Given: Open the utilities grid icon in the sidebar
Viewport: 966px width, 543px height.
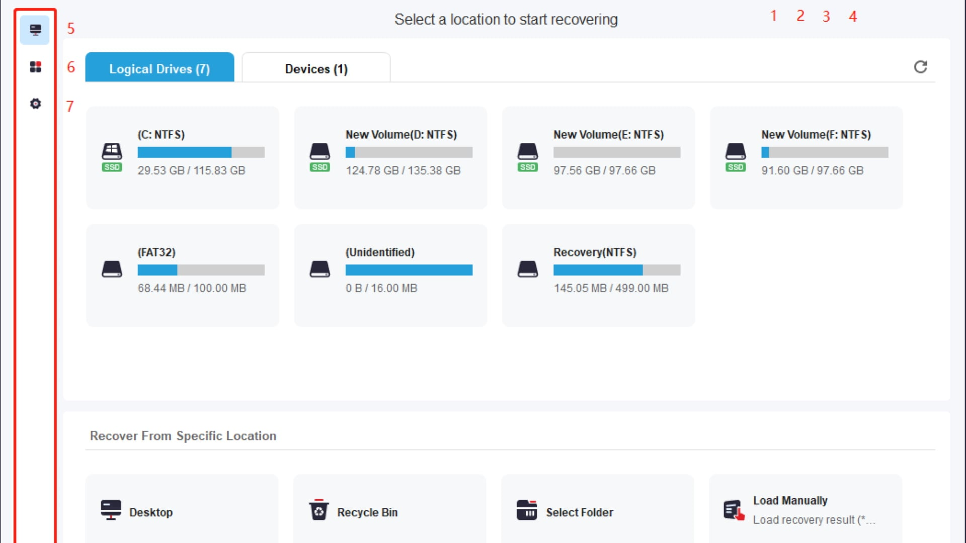Looking at the screenshot, I should click(35, 67).
